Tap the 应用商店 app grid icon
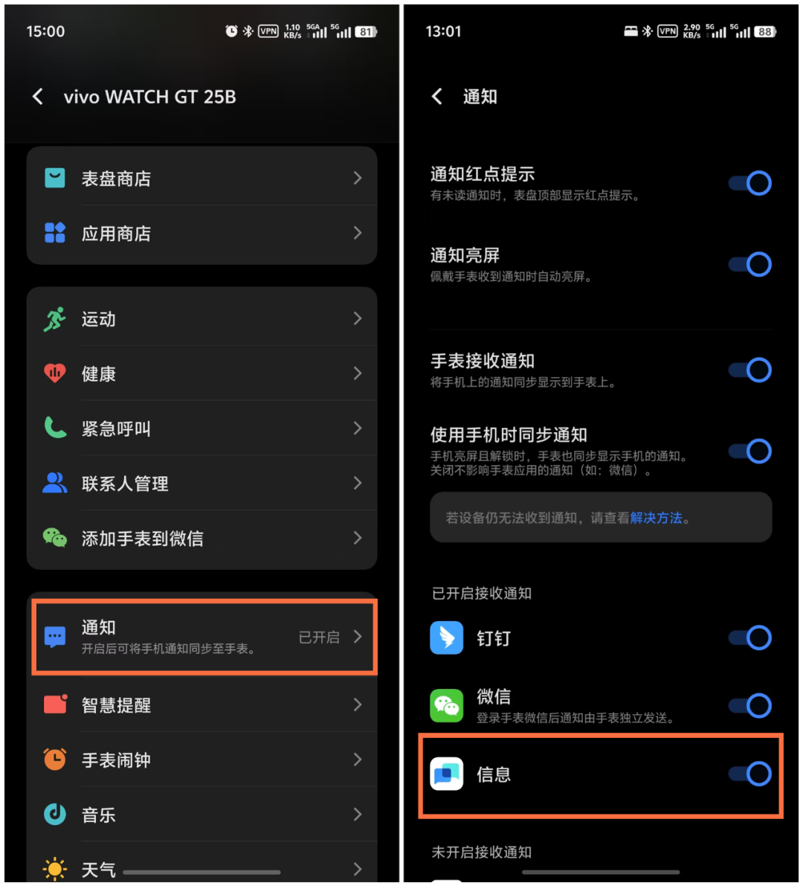The width and height of the screenshot is (803, 886). 55,233
